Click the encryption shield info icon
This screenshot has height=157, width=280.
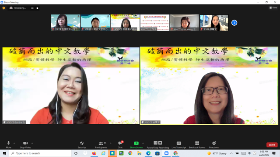click(x=4, y=8)
